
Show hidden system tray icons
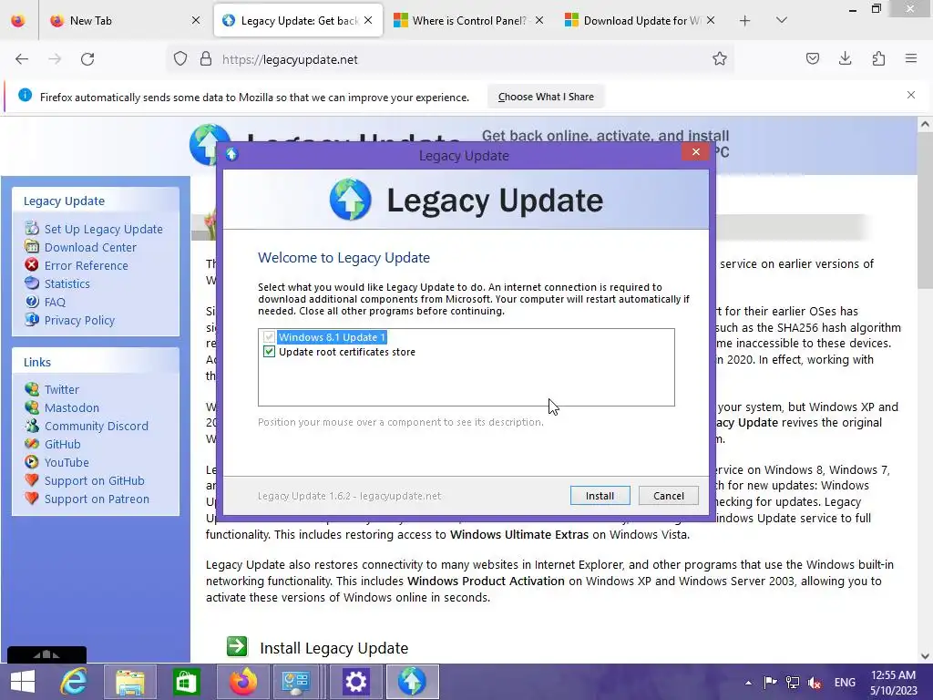(x=748, y=683)
